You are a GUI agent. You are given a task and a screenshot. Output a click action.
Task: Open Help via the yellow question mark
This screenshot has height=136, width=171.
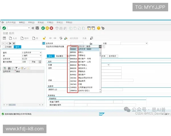pyautogui.click(x=99, y=28)
